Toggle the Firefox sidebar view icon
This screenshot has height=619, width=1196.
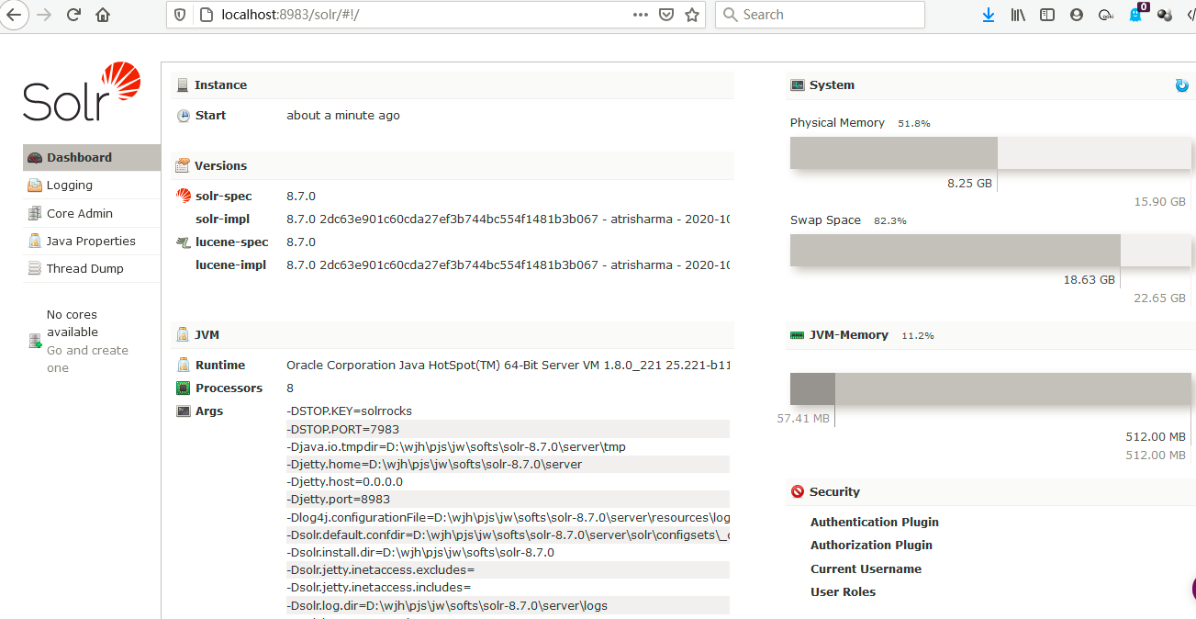tap(1047, 15)
